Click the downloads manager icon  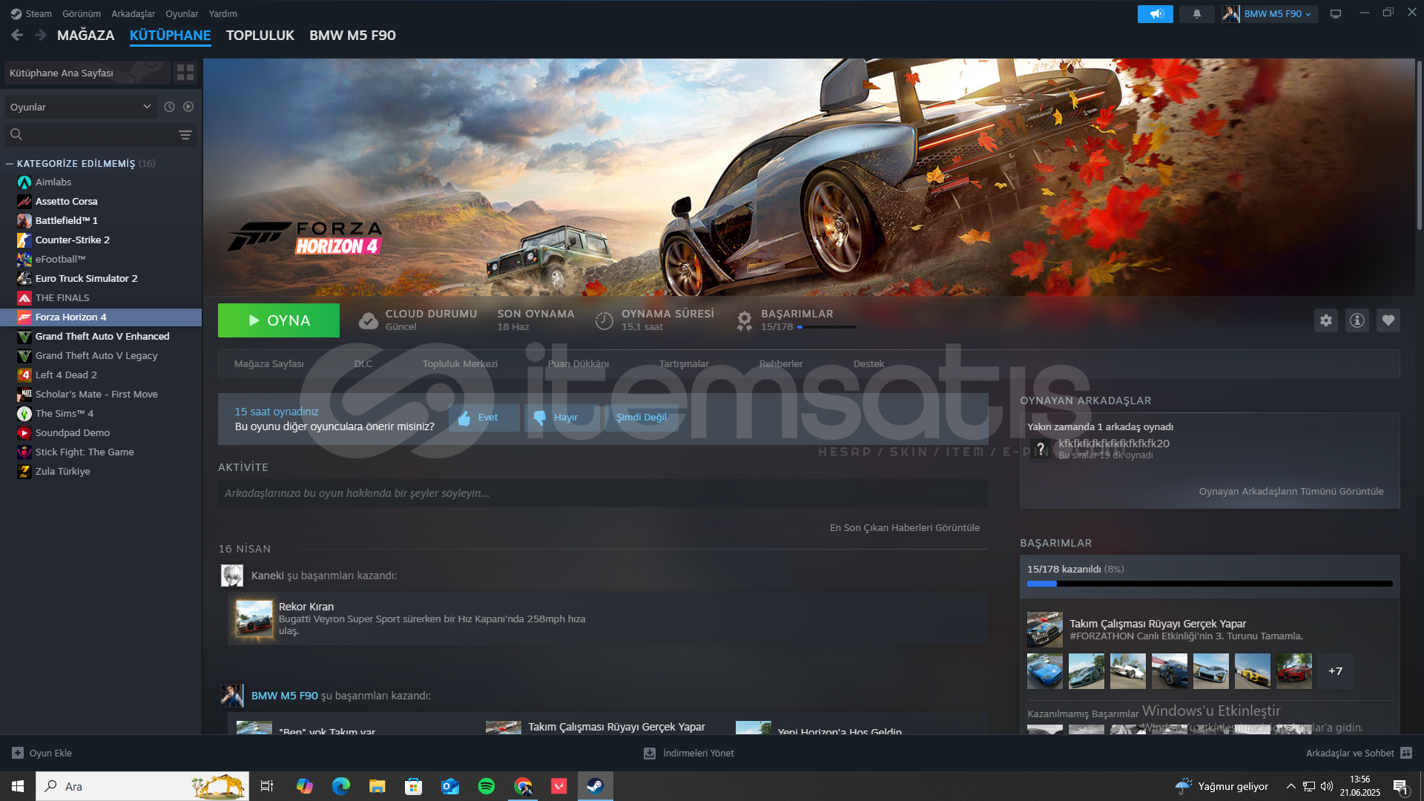point(650,753)
